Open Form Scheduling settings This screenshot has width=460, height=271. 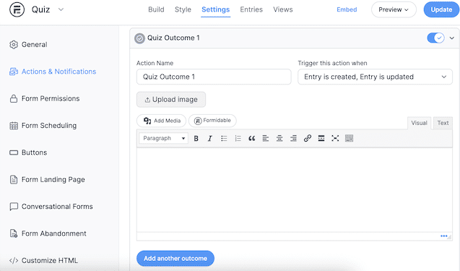[49, 125]
